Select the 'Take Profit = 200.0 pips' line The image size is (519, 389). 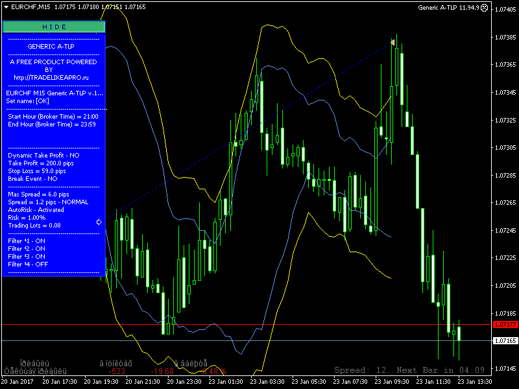point(41,163)
